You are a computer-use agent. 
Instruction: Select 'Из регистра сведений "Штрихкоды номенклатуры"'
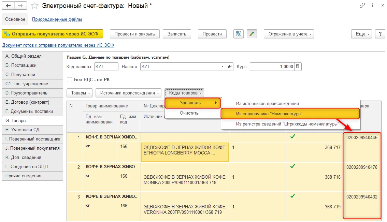(290, 124)
